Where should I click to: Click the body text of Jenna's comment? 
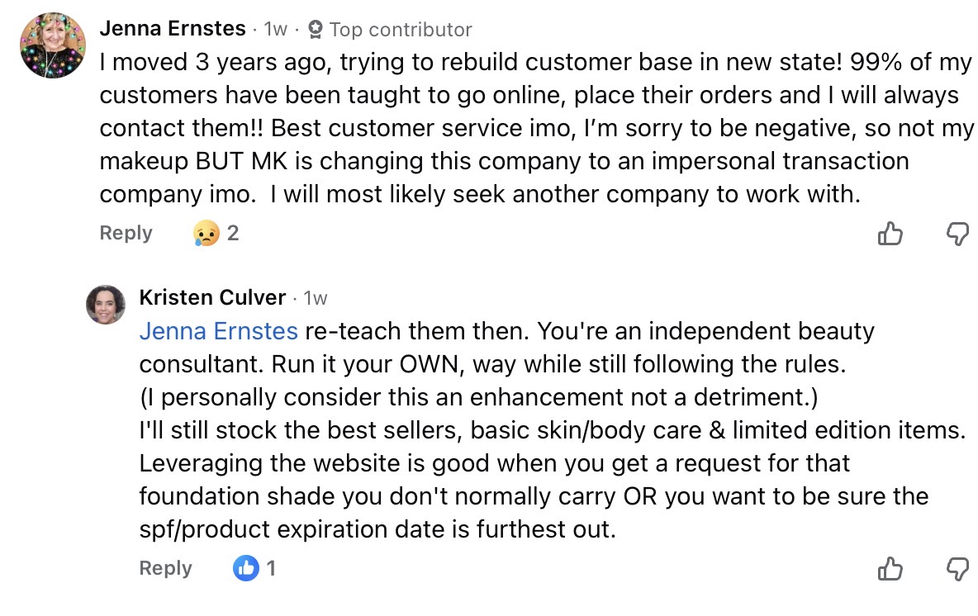(529, 128)
